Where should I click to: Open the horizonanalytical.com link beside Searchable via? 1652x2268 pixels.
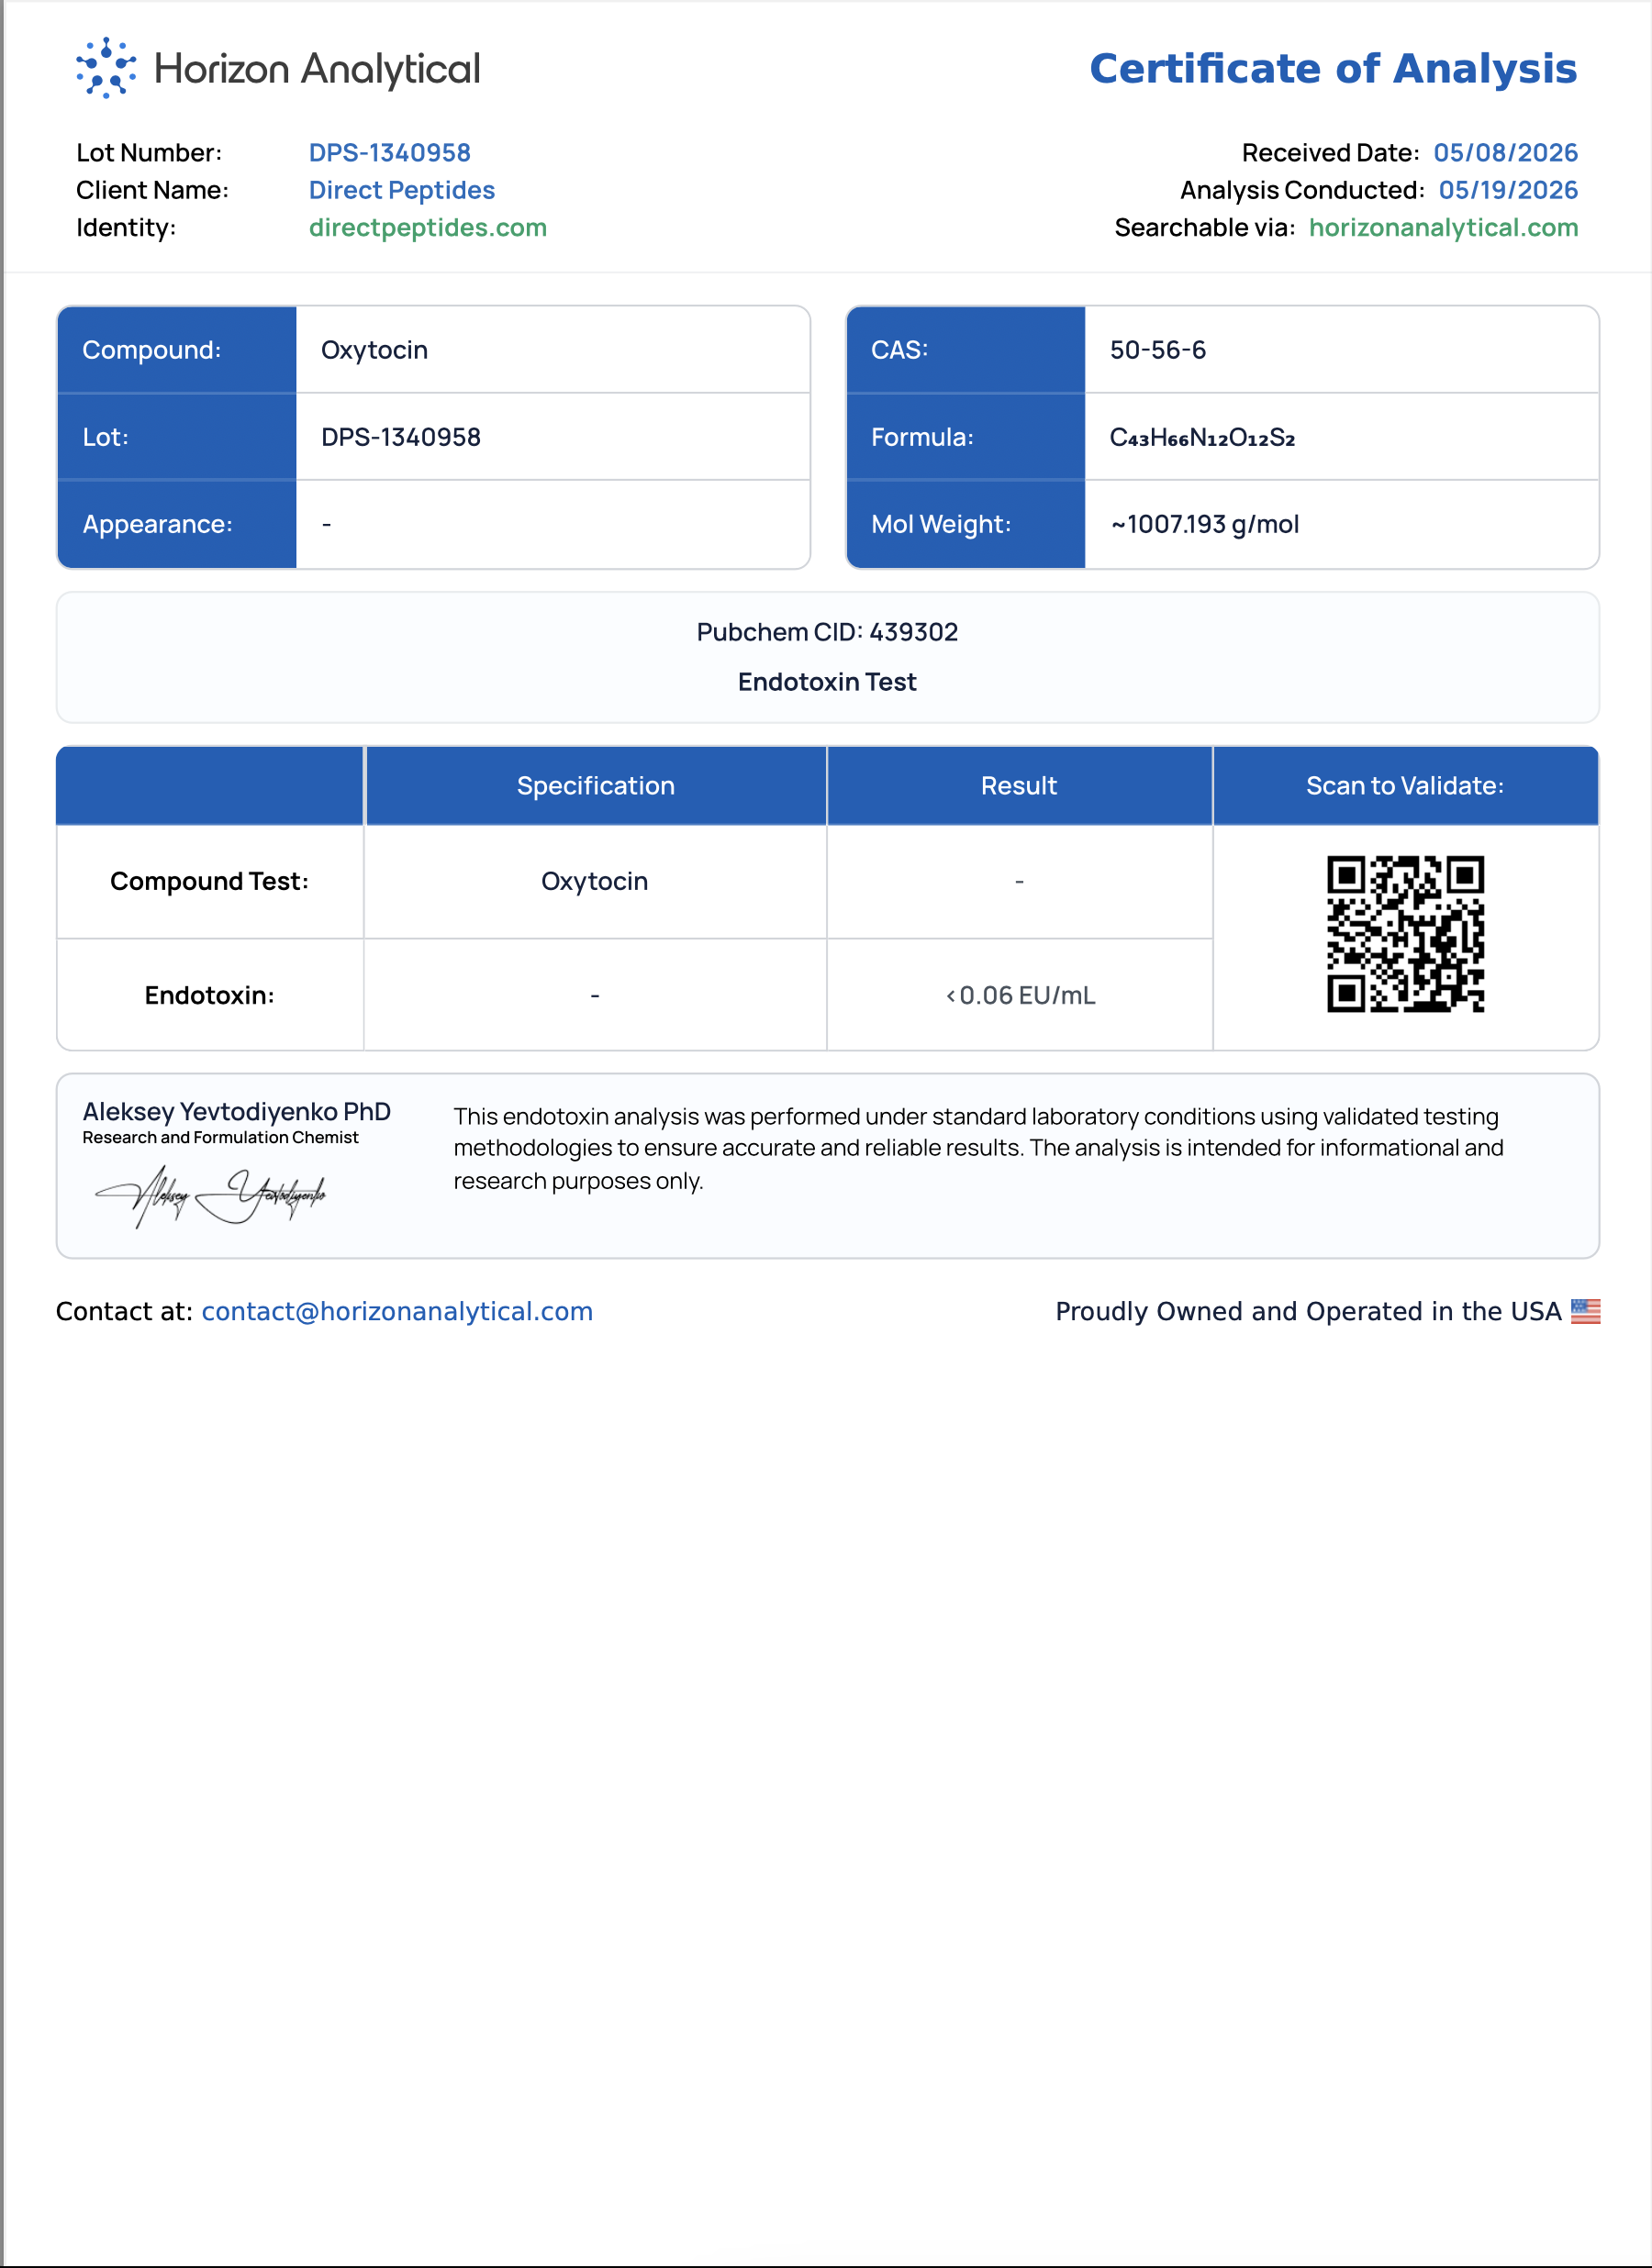tap(1443, 228)
